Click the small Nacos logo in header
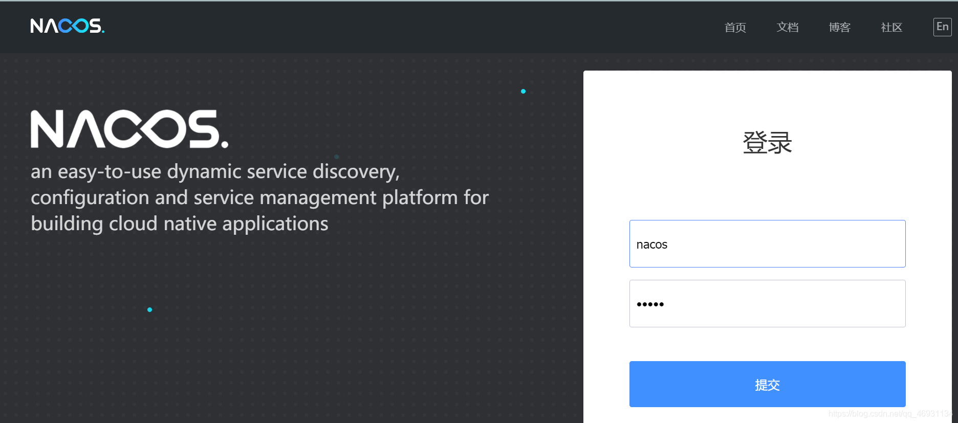The height and width of the screenshot is (423, 958). point(67,26)
